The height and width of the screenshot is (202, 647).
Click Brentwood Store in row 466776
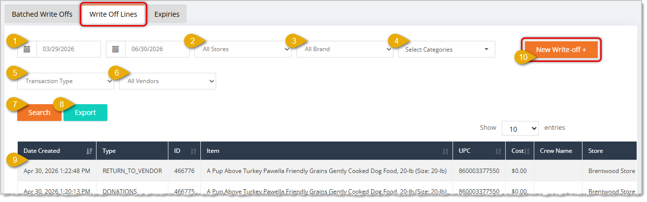click(612, 171)
